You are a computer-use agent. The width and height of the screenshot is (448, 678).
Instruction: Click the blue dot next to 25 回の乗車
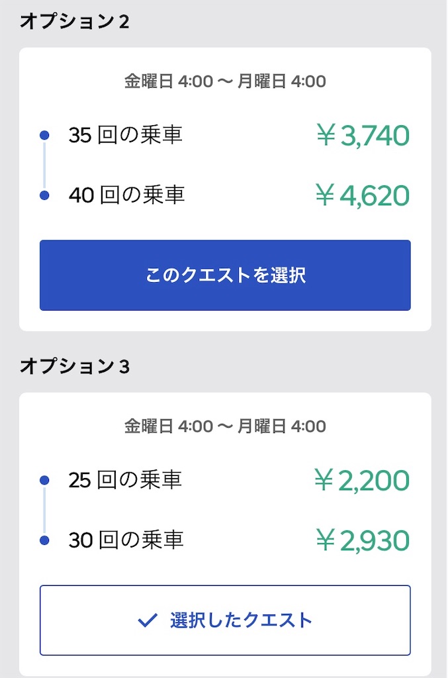44,480
